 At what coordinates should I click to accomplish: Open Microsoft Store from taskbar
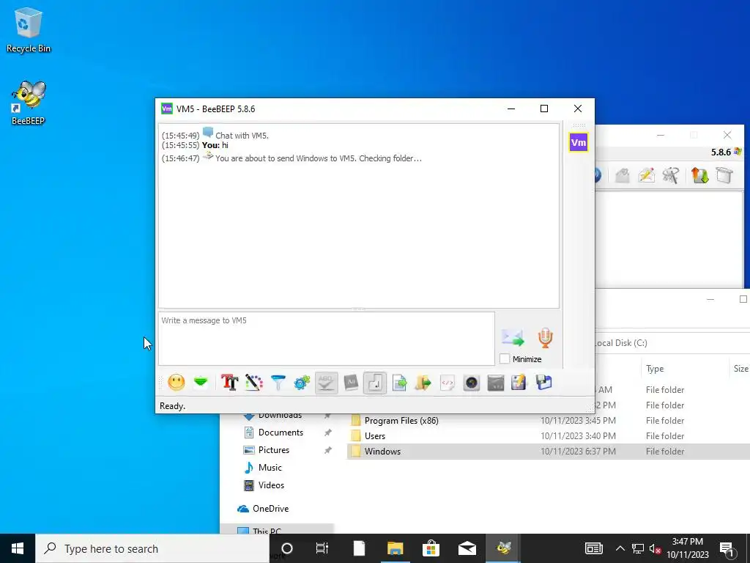click(431, 548)
